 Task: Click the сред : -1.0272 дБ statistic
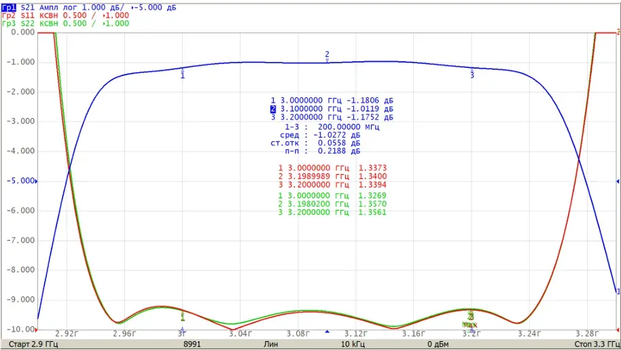(x=320, y=135)
